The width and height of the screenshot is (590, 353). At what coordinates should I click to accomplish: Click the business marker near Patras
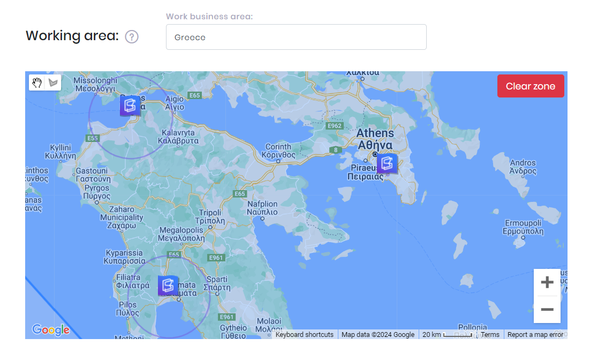click(130, 106)
